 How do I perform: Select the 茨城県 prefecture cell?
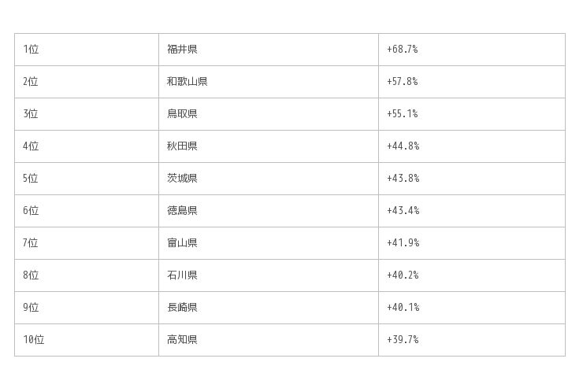click(x=182, y=179)
